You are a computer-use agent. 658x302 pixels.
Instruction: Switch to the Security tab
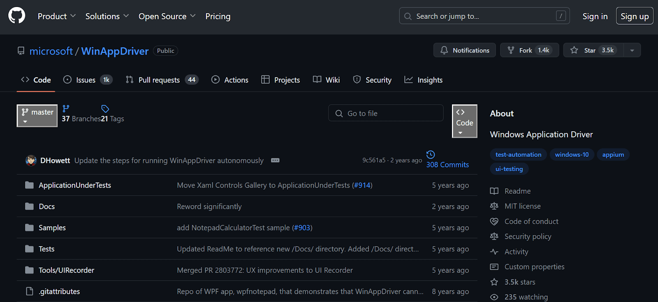coord(373,80)
